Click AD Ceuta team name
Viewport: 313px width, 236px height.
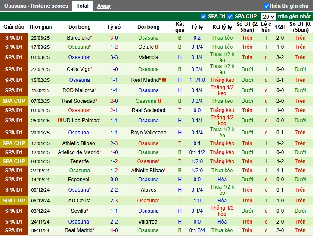click(x=80, y=201)
